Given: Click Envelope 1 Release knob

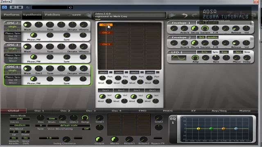Looking at the screenshot, I should click(236, 28).
